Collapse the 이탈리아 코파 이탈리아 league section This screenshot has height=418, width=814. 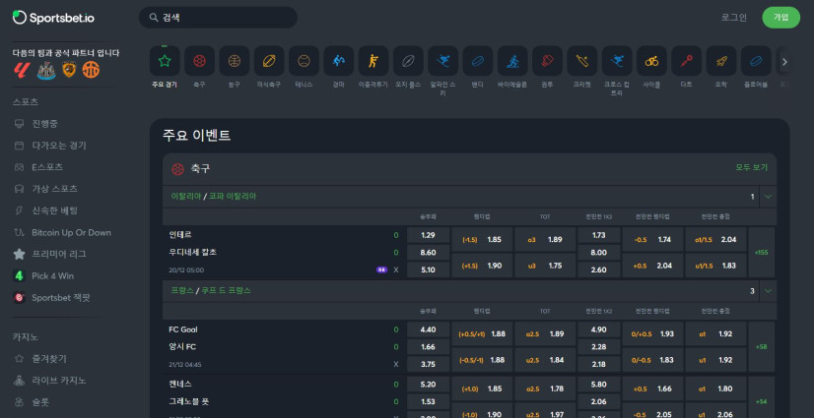coord(768,197)
